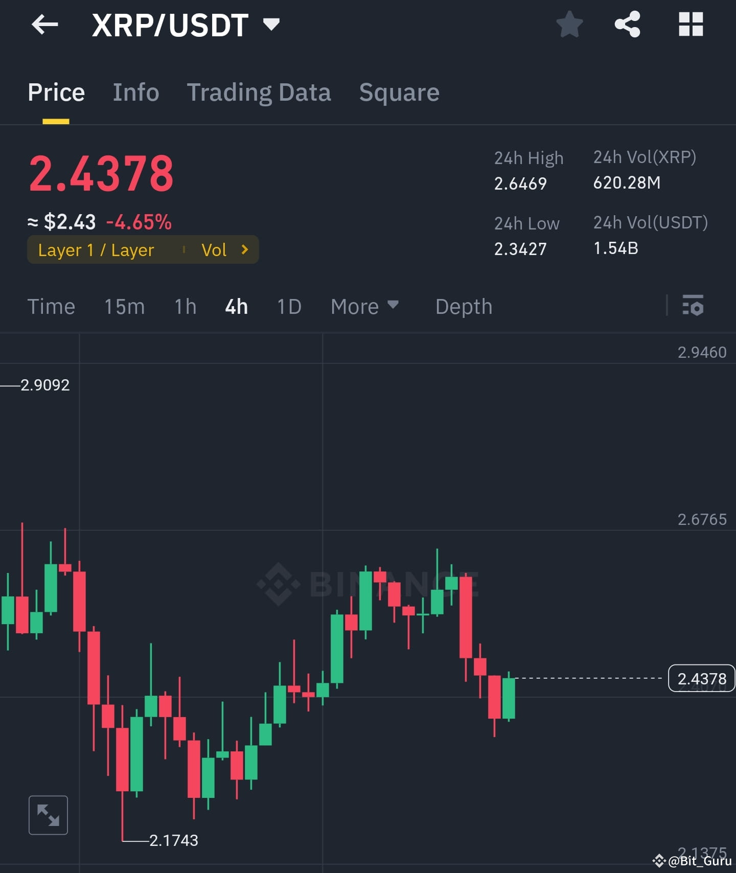Click the current price label 2.4378 on axis
Image resolution: width=736 pixels, height=873 pixels.
coord(701,678)
